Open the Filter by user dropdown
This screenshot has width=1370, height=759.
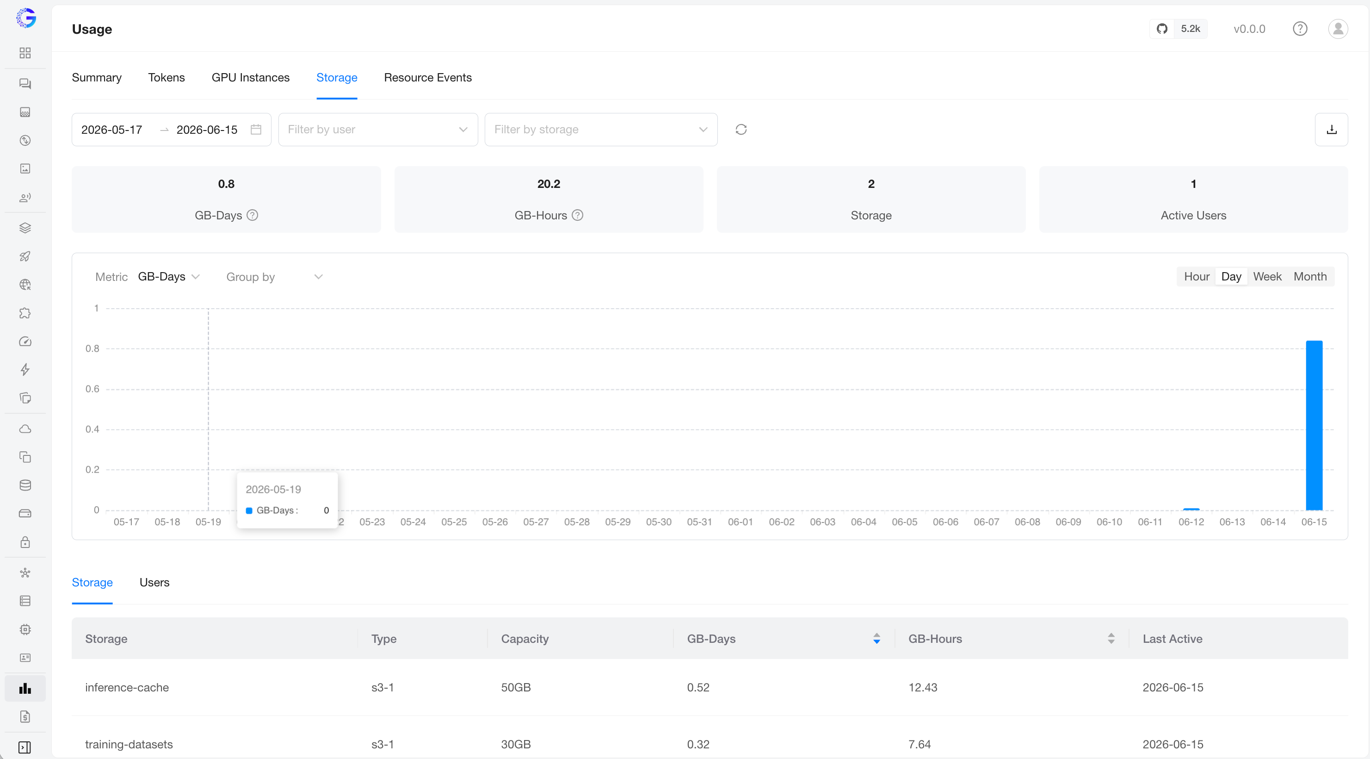377,129
